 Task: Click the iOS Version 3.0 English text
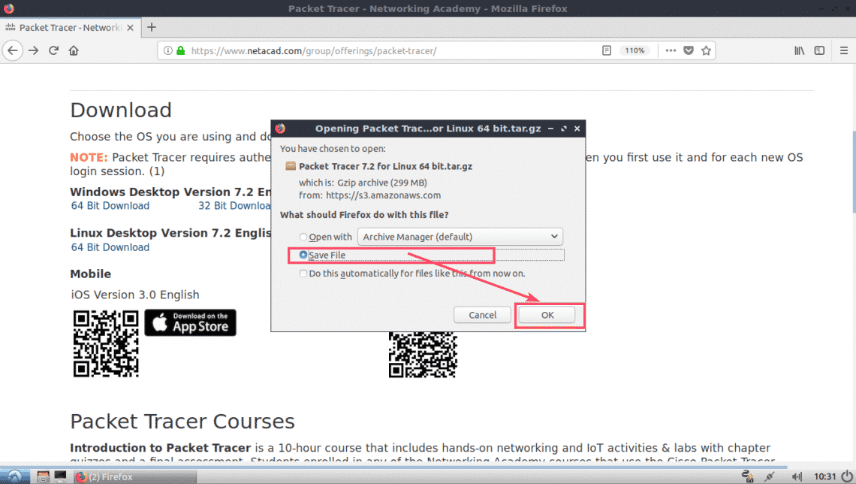coord(135,295)
